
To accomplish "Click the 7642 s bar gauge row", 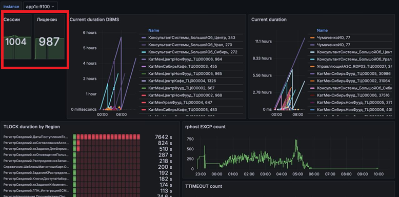I will (88, 137).
